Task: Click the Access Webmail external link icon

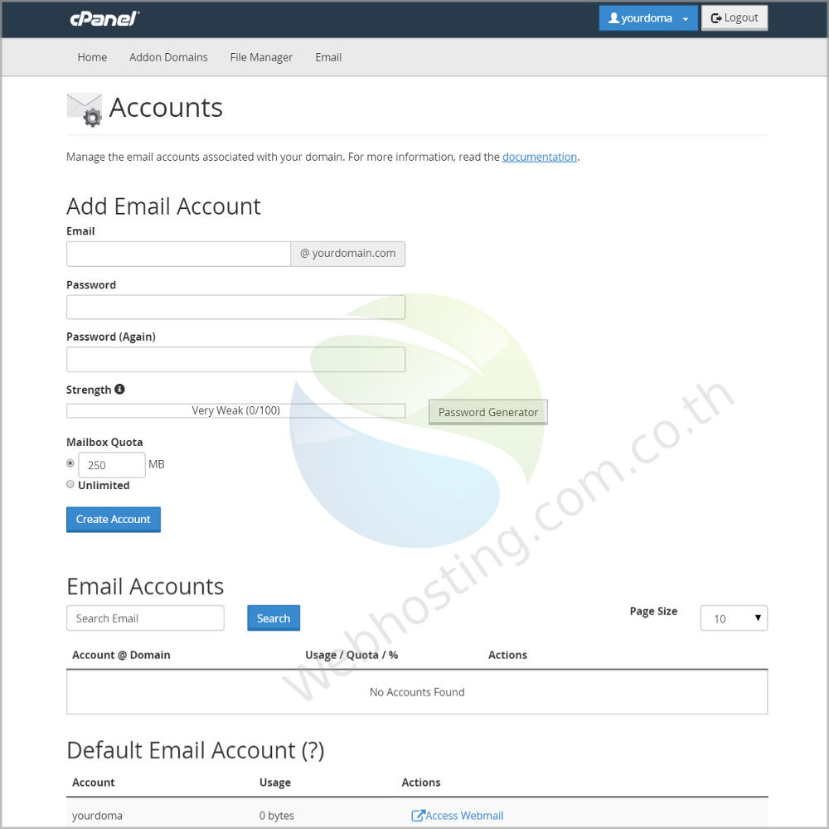Action: coord(416,815)
